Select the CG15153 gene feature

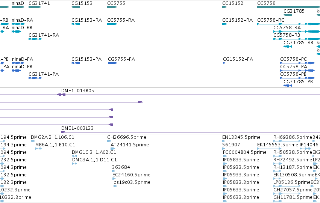(76, 7)
